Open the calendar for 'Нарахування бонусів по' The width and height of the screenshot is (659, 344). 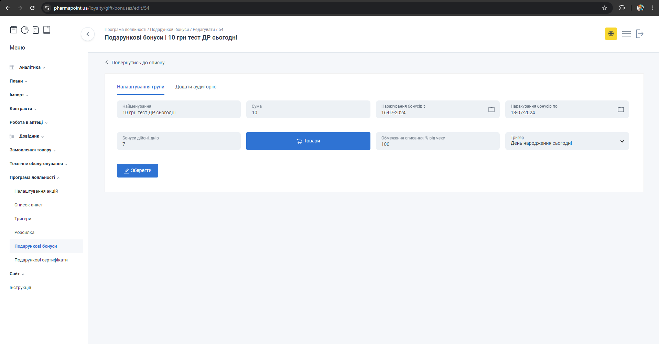pyautogui.click(x=621, y=109)
